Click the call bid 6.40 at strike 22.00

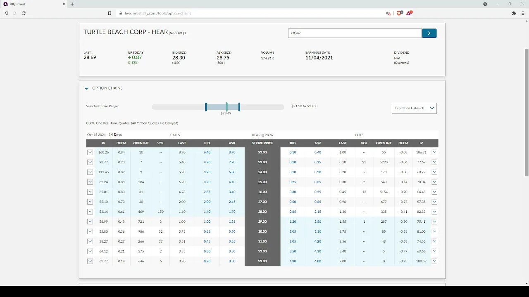[x=207, y=152]
